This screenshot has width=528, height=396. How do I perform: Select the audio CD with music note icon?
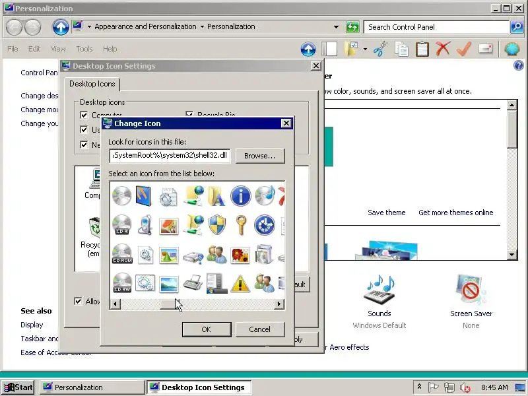(265, 195)
